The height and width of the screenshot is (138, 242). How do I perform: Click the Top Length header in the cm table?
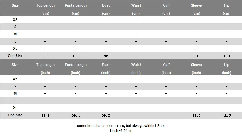(45, 5)
